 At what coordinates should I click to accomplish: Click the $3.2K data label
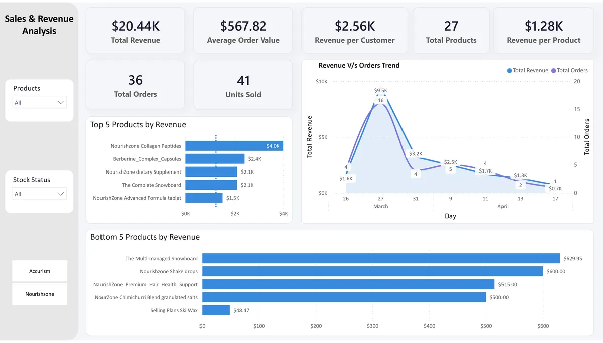pyautogui.click(x=416, y=154)
